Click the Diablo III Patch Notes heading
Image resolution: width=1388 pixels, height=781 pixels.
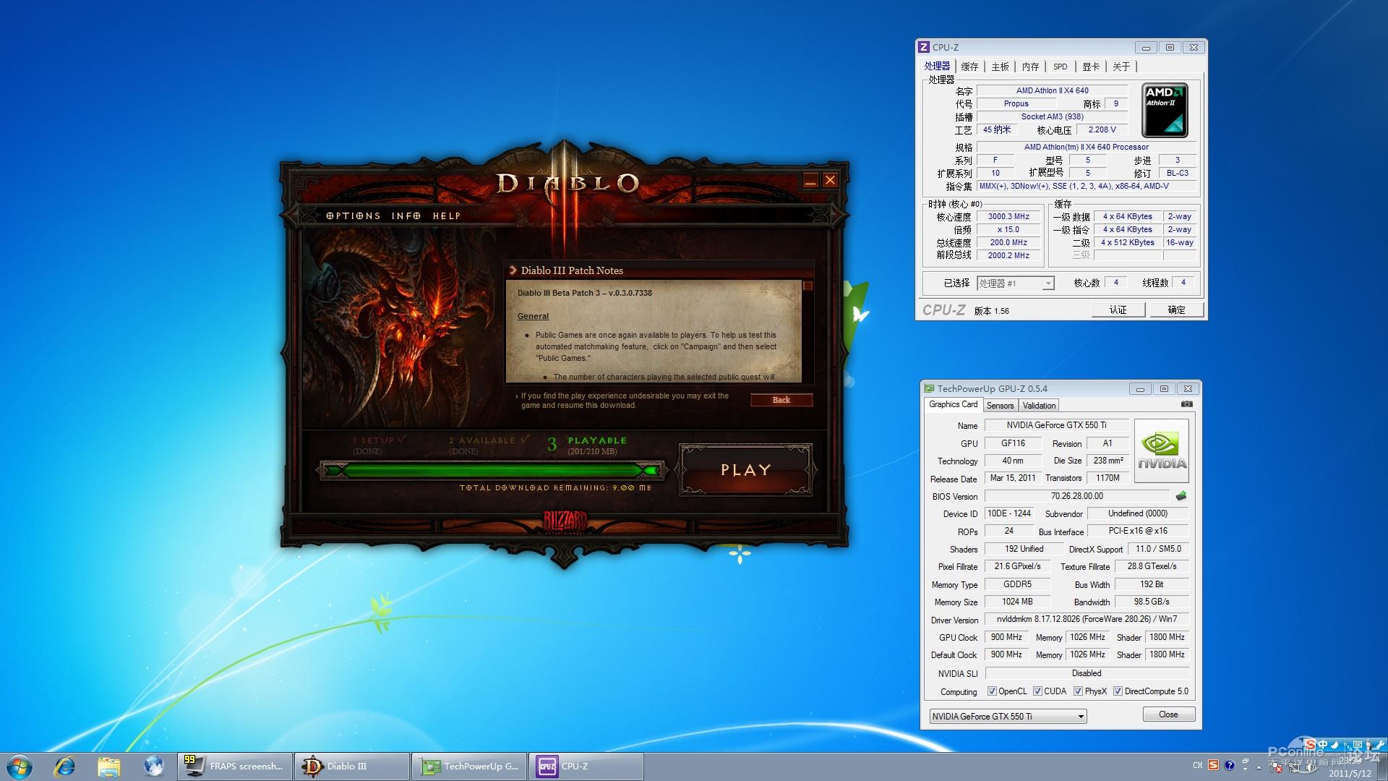pyautogui.click(x=572, y=270)
